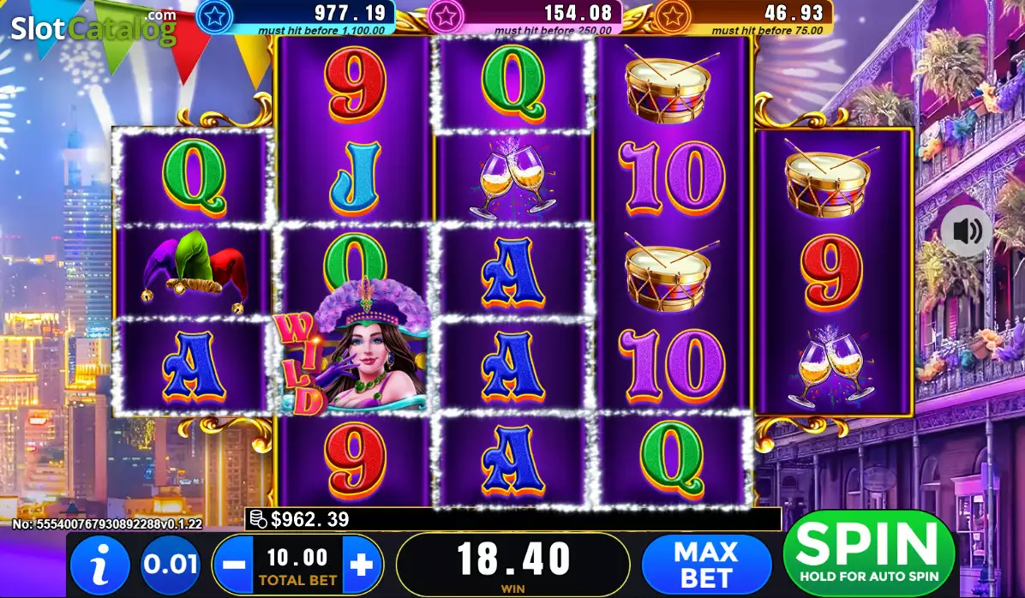Click the $962.39 balance bar
The width and height of the screenshot is (1025, 598).
[x=513, y=519]
